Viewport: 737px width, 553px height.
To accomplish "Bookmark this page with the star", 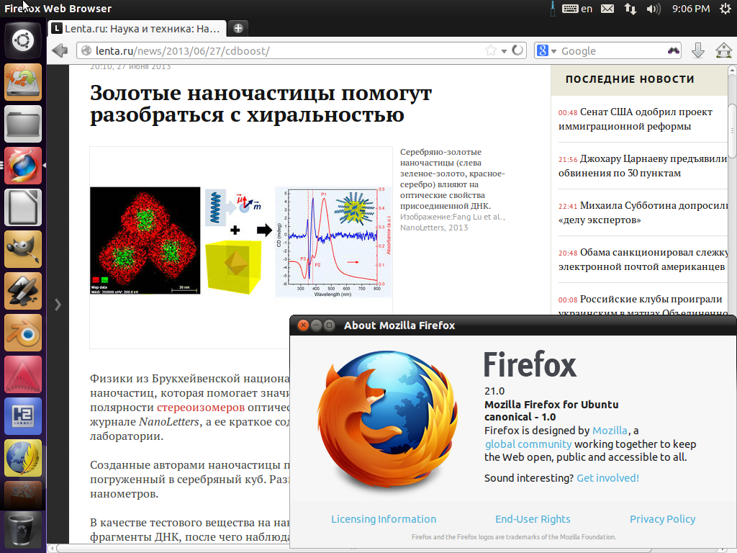I will click(491, 50).
